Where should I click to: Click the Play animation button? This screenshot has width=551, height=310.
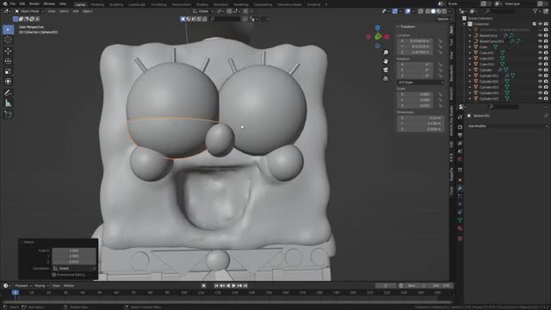pyautogui.click(x=233, y=286)
